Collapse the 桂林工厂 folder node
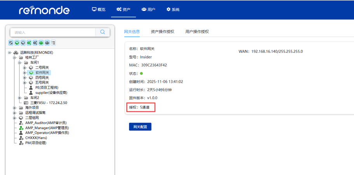The width and height of the screenshot is (354, 175). click(x=15, y=58)
